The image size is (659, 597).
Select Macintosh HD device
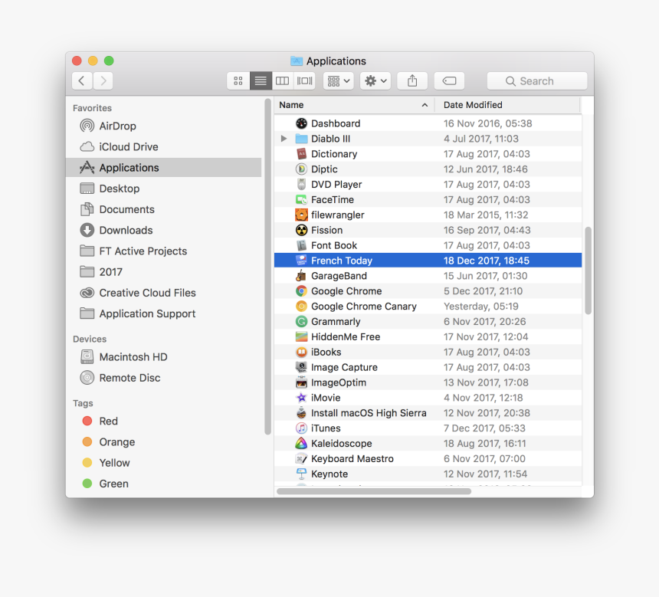coord(163,357)
